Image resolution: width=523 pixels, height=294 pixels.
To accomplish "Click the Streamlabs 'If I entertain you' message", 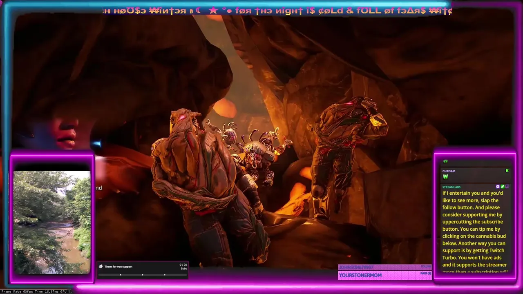I will tap(475, 232).
